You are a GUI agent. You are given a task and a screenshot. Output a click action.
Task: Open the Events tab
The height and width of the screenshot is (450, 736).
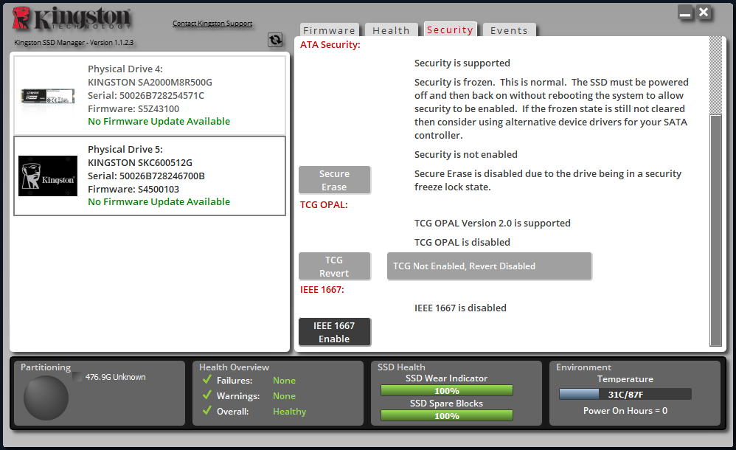click(509, 30)
